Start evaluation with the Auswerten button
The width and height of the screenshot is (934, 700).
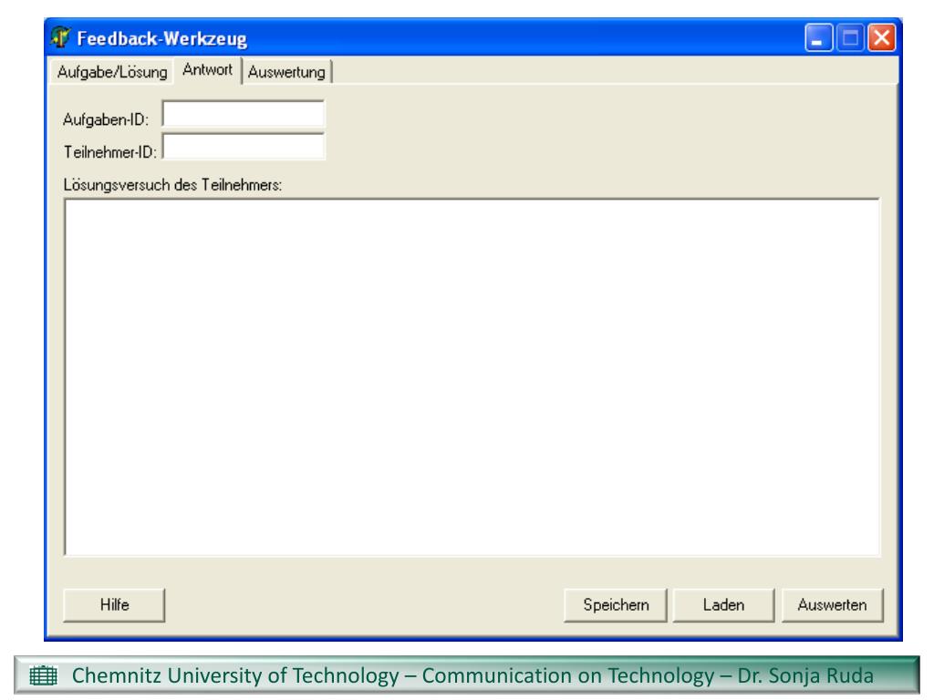tap(832, 604)
